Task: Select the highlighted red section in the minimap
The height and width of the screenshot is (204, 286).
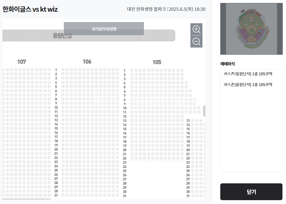Action: click(260, 31)
